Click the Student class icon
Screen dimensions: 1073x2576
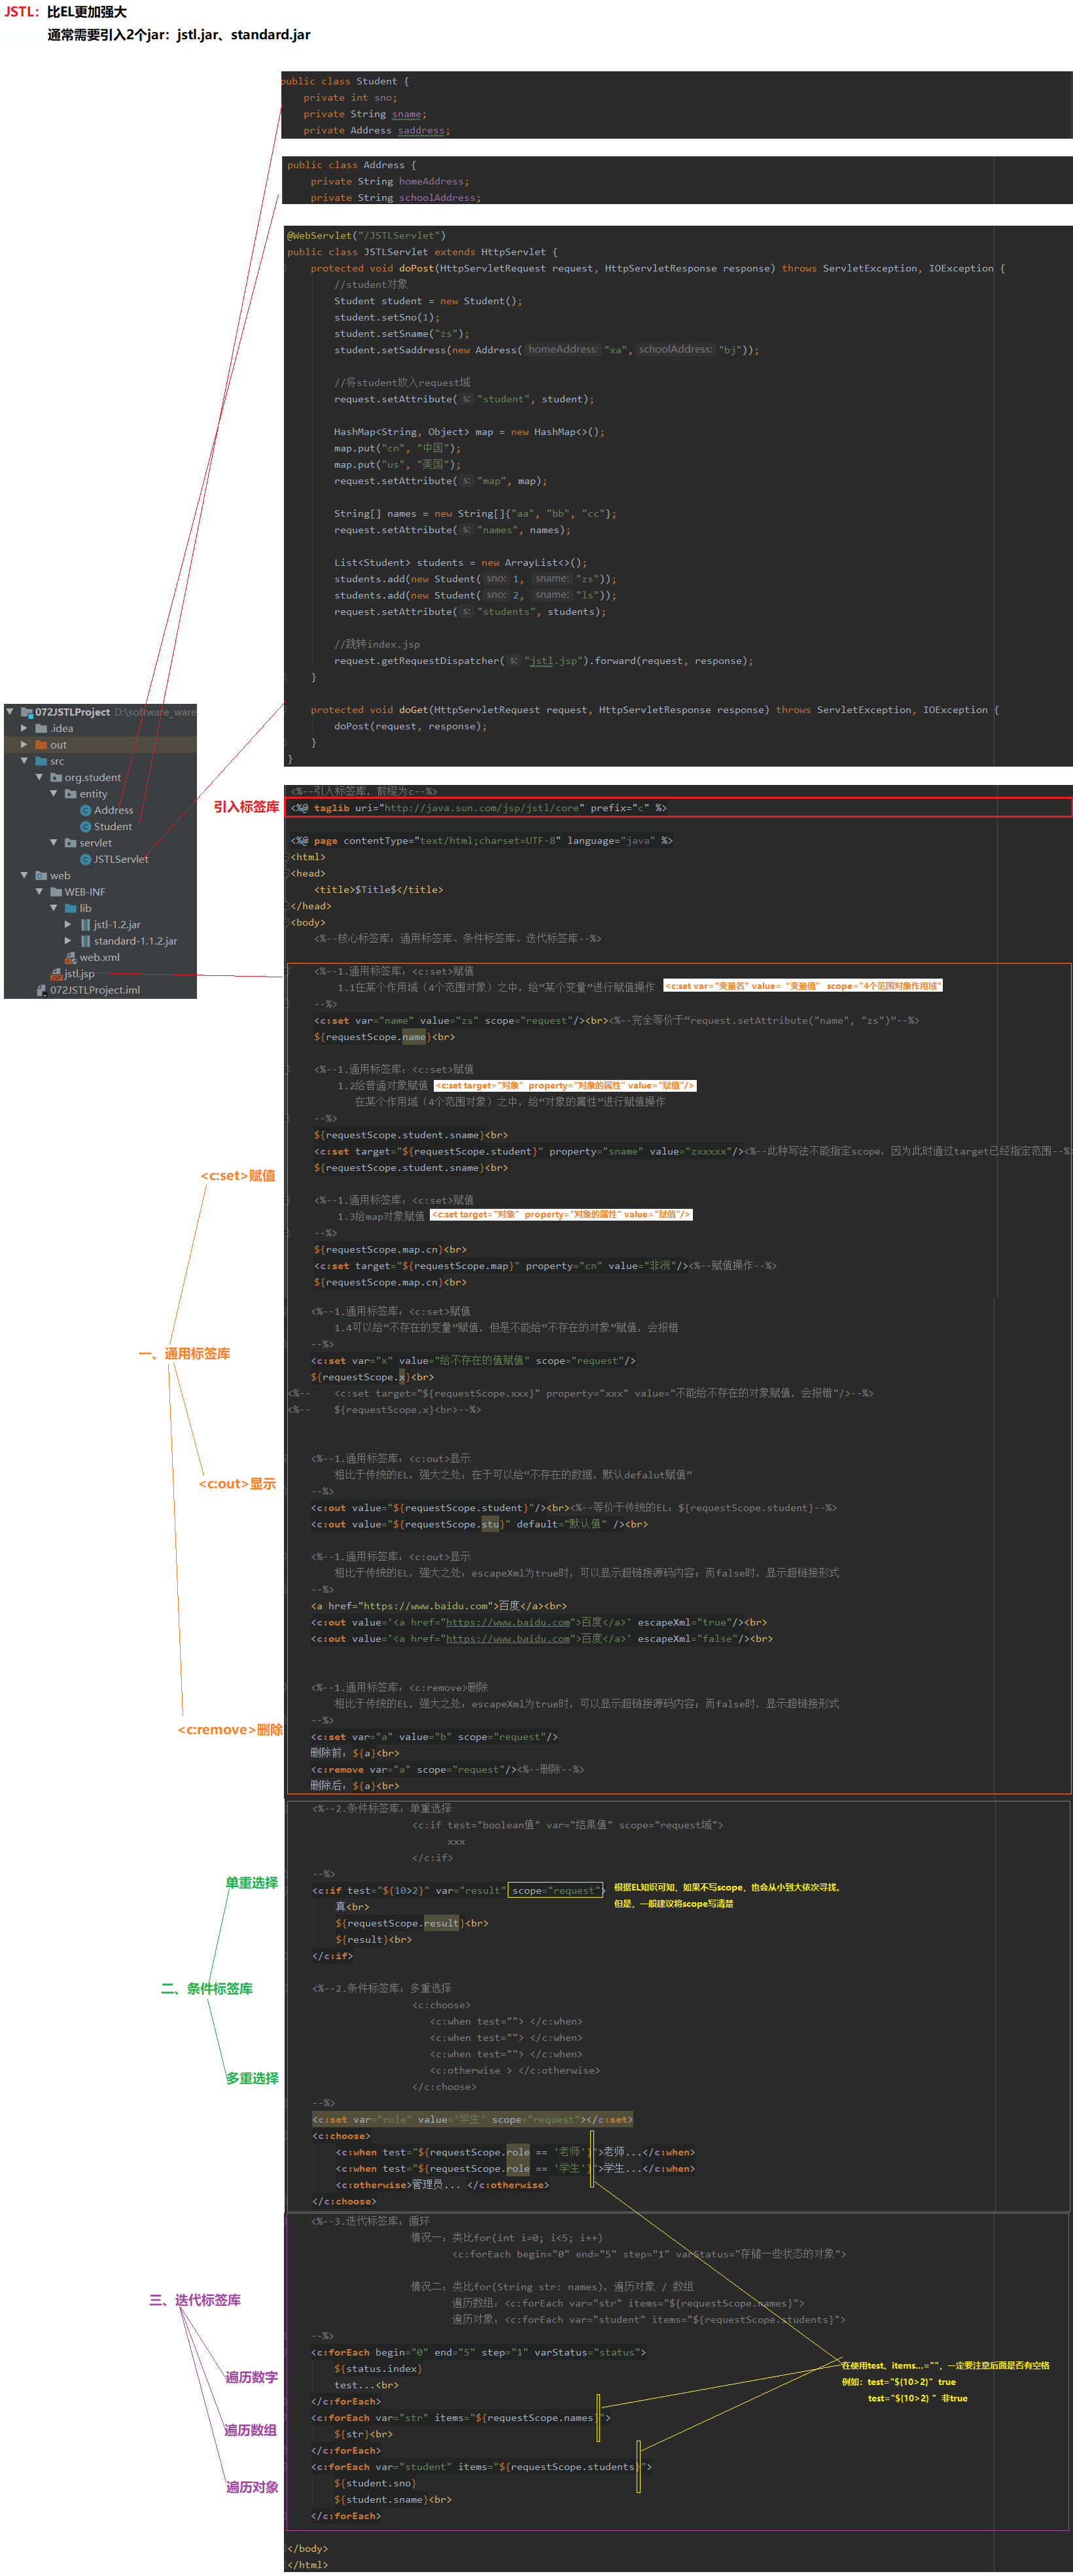[x=85, y=826]
